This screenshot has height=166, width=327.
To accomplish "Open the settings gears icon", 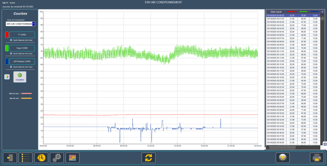I will 57,158.
